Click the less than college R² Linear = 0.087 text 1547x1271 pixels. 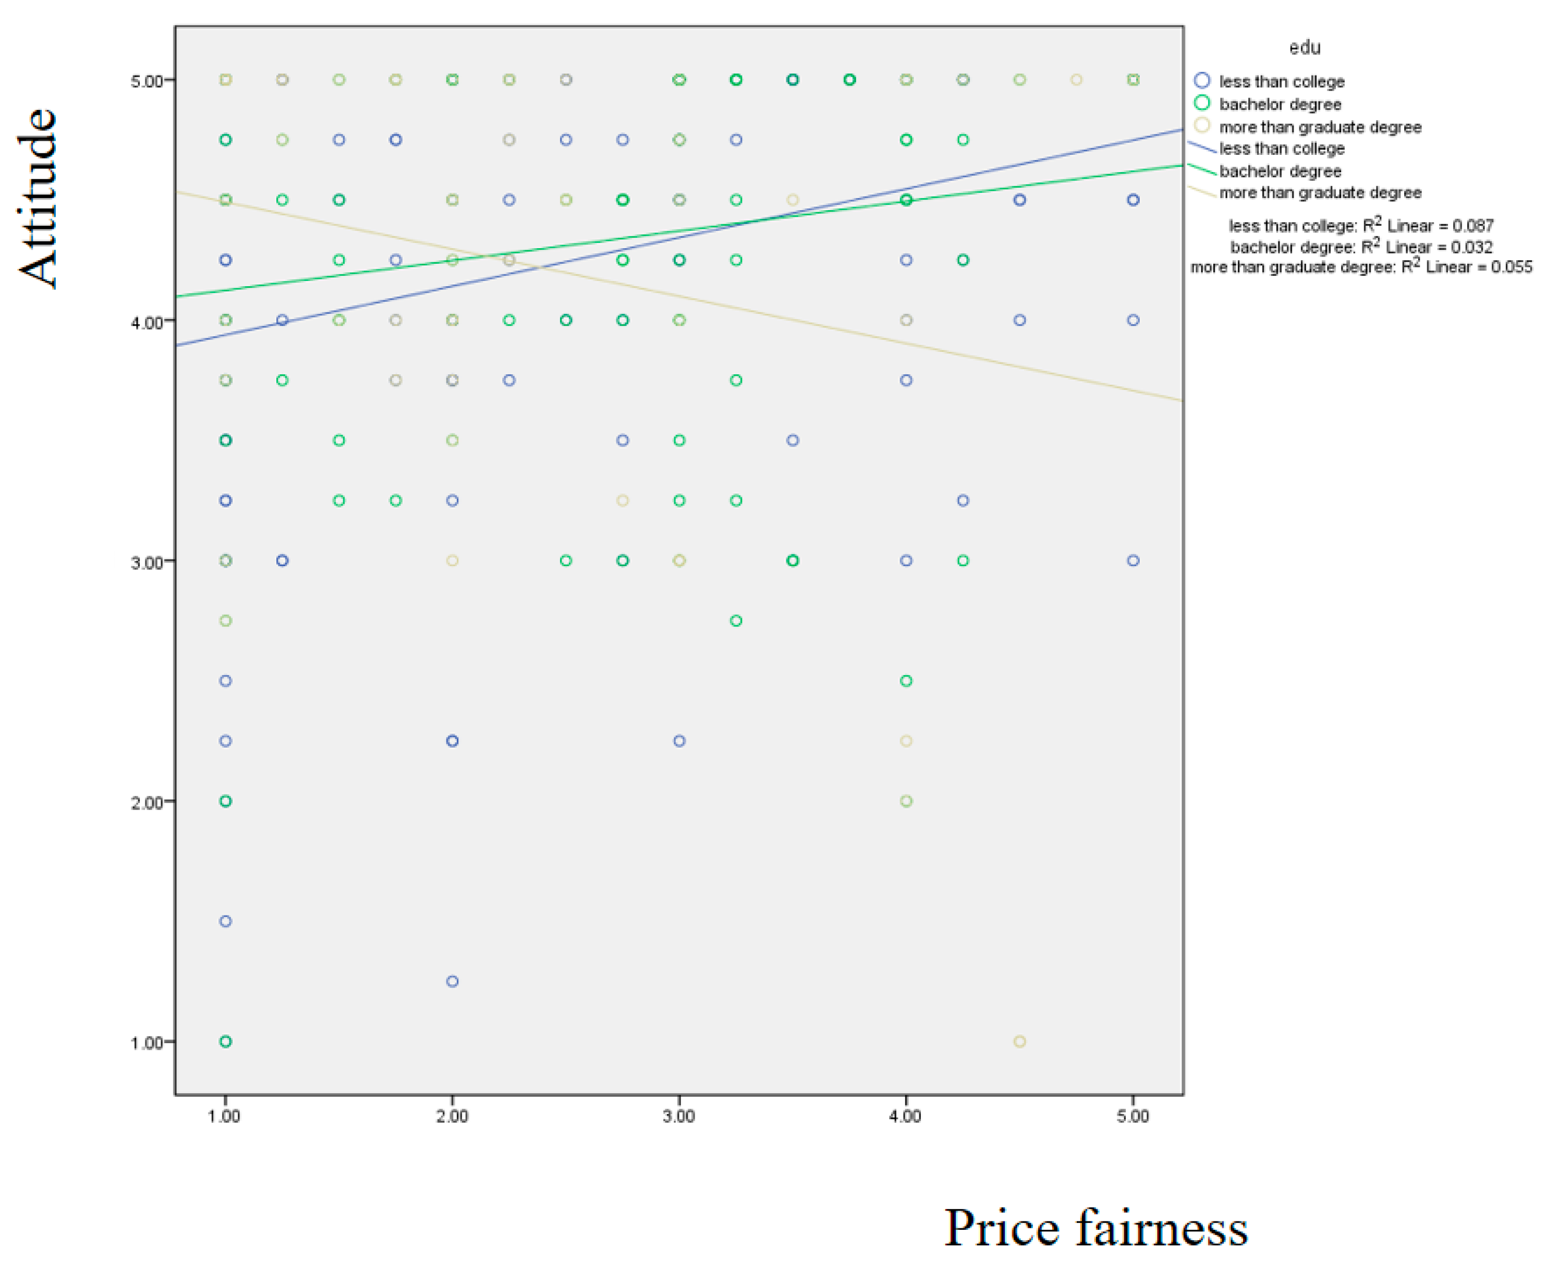[x=1360, y=226]
